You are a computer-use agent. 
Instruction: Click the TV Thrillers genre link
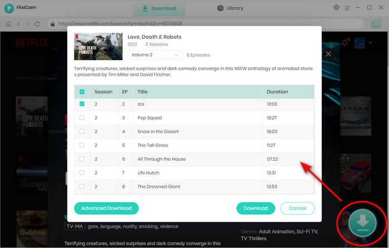pyautogui.click(x=253, y=239)
